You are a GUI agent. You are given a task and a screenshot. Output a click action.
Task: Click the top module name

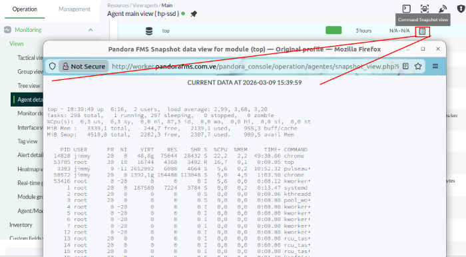(x=166, y=31)
